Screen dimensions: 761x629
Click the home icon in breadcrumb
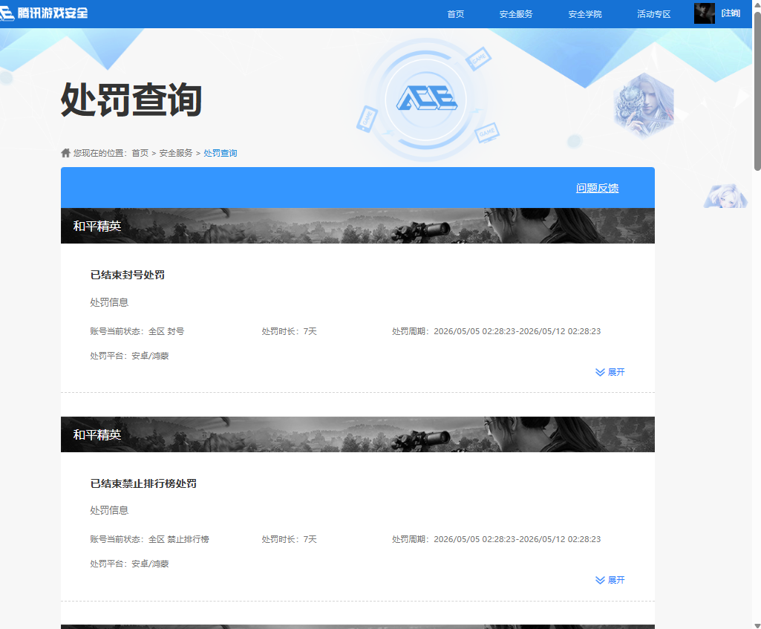click(x=65, y=153)
